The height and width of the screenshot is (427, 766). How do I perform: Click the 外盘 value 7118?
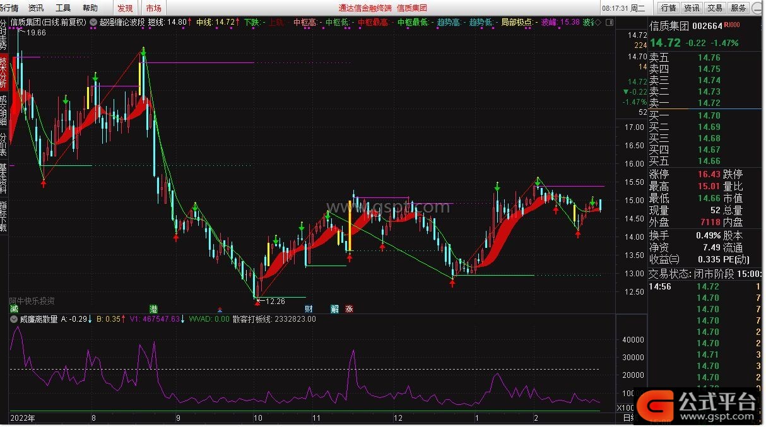[710, 222]
